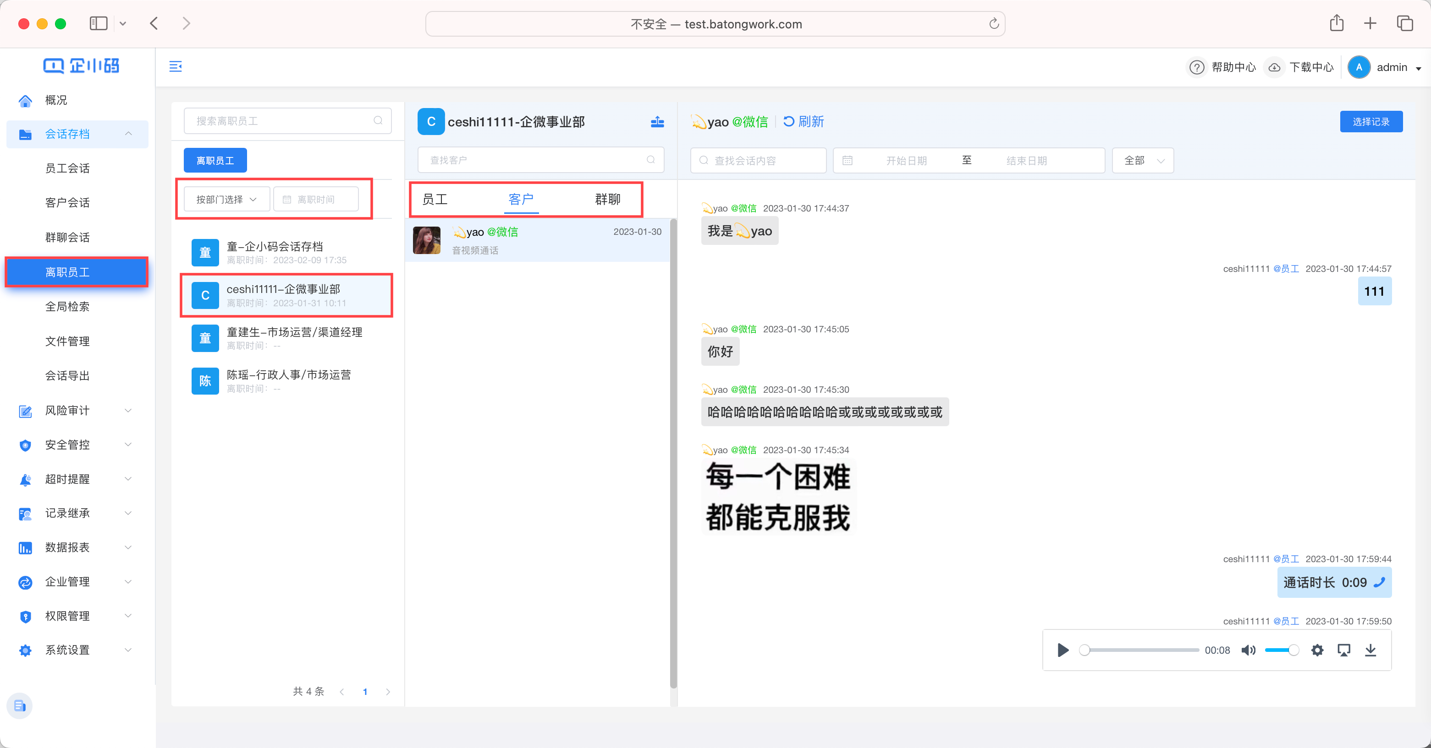Show browser tab overview

click(1405, 23)
